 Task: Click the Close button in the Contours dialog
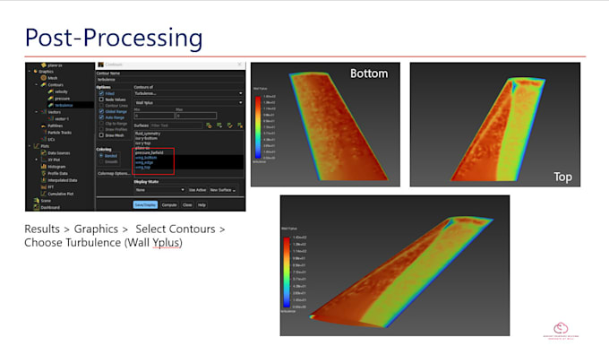pos(187,205)
